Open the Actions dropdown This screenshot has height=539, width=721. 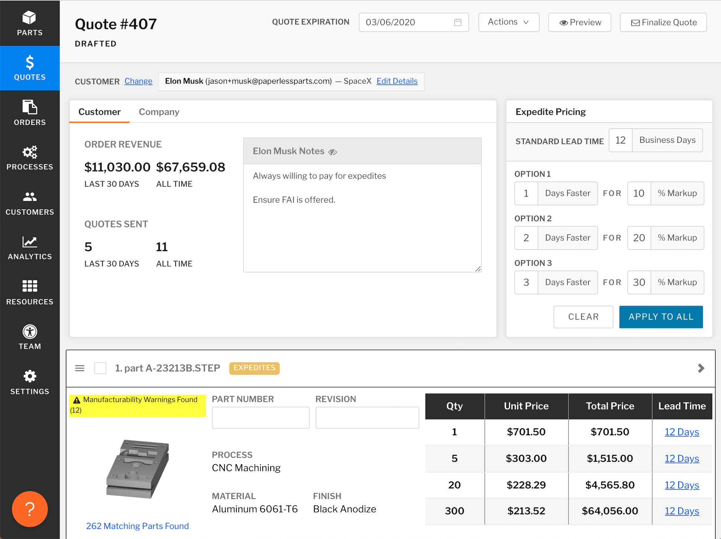[x=508, y=22]
